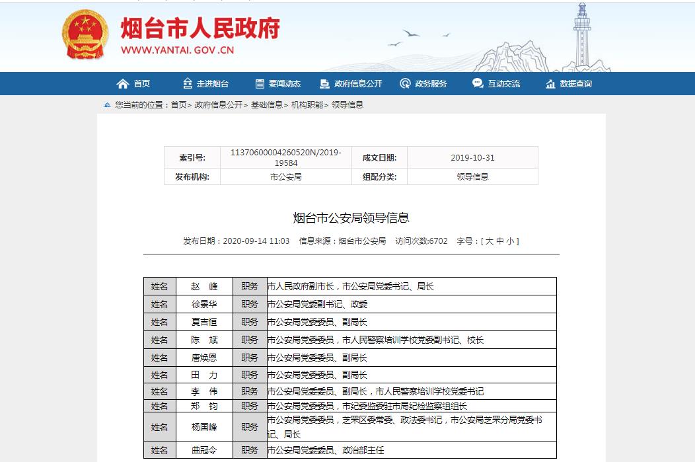
Task: Go to 政府信息公开 in the breadcrumb
Action: [219, 105]
